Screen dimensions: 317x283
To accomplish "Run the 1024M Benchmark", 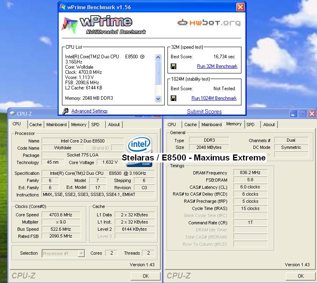I will tap(214, 98).
